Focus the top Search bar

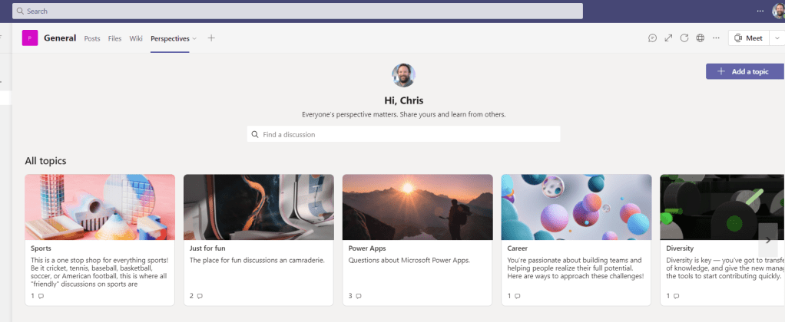pos(298,11)
